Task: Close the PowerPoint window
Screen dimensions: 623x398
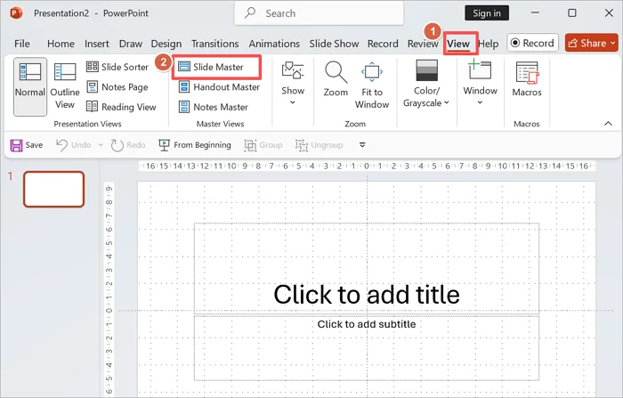Action: coord(609,13)
